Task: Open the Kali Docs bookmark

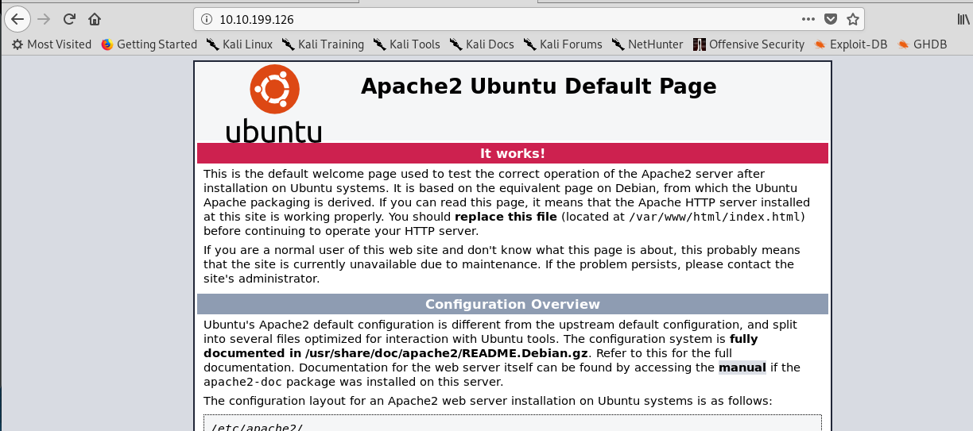Action: (x=482, y=44)
